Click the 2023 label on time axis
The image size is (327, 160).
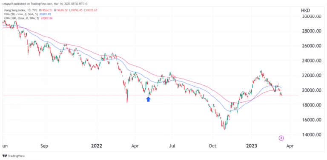(x=252, y=146)
